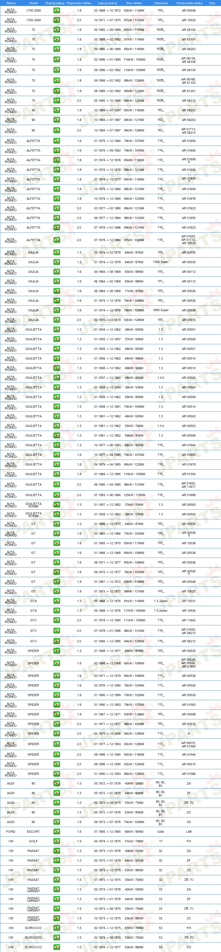Click the fuel icon in the GT AR 10538 row
The image size is (221, 952).
point(56,543)
